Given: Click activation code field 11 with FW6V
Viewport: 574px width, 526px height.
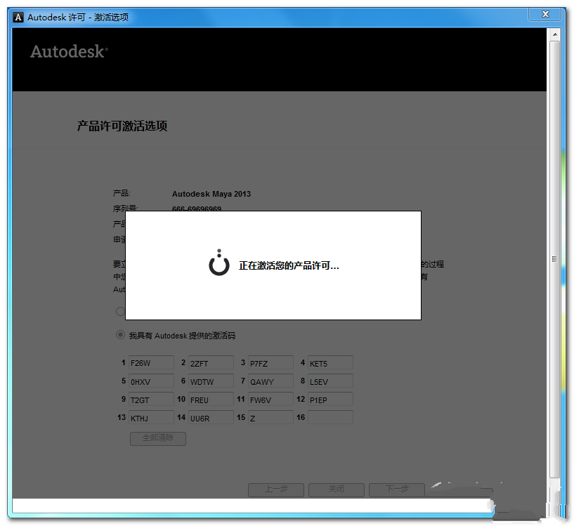Looking at the screenshot, I should [270, 399].
